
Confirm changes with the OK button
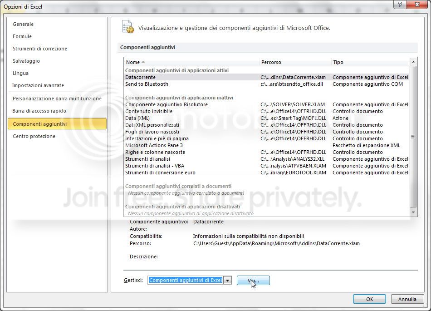[x=369, y=299]
